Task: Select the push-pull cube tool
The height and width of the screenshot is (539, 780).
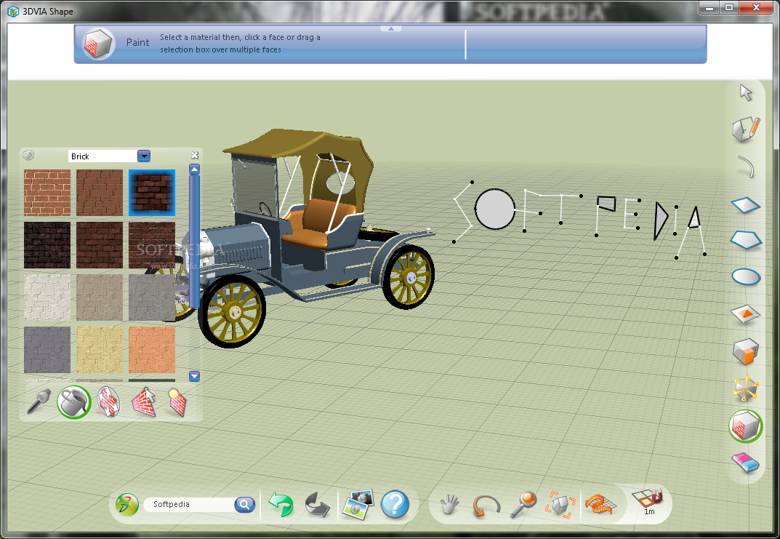Action: 746,351
